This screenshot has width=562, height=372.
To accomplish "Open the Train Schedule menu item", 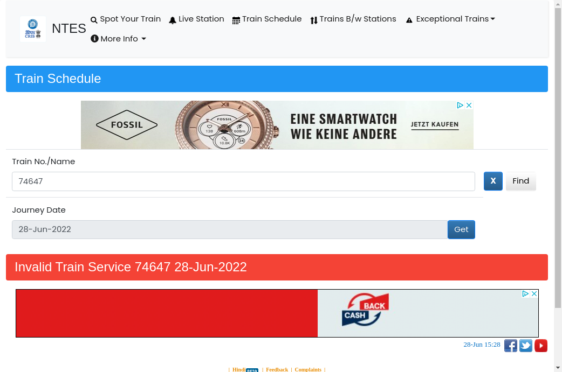I will (267, 19).
